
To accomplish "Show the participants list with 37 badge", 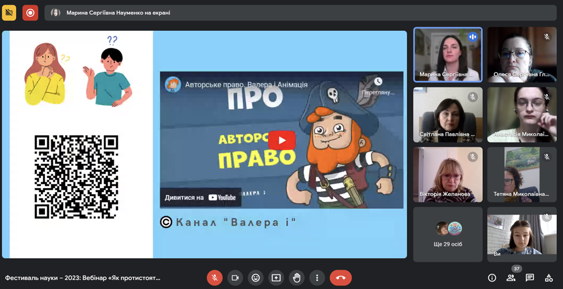I will 511,278.
